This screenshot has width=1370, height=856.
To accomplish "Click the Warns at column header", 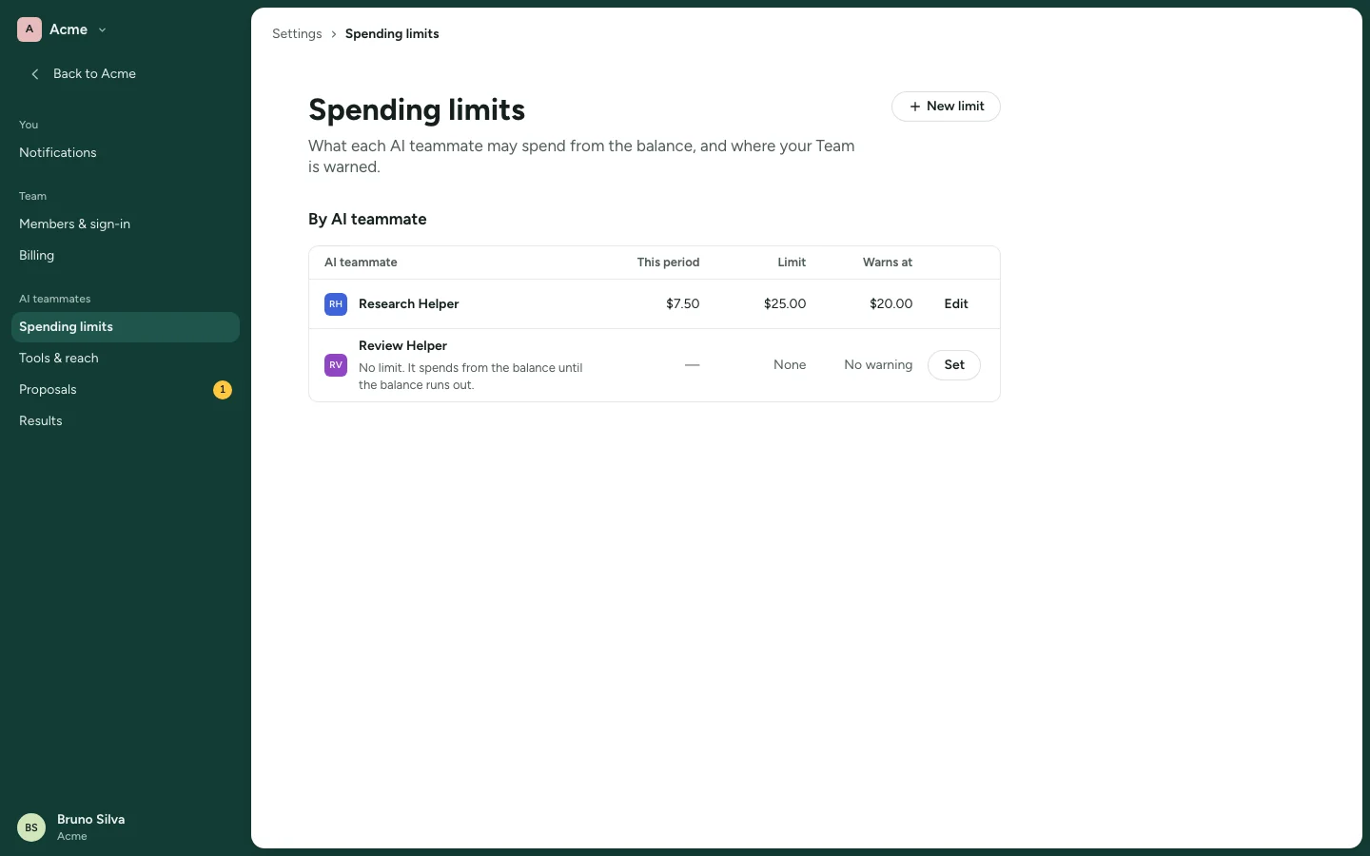I will point(888,263).
